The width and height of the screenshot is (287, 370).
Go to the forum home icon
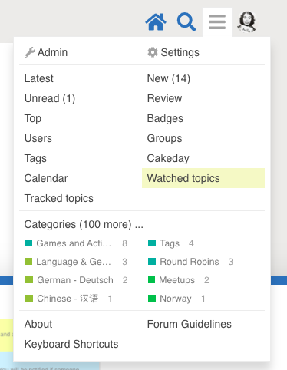coord(156,22)
